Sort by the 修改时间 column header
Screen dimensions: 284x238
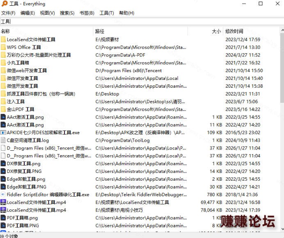[252, 31]
